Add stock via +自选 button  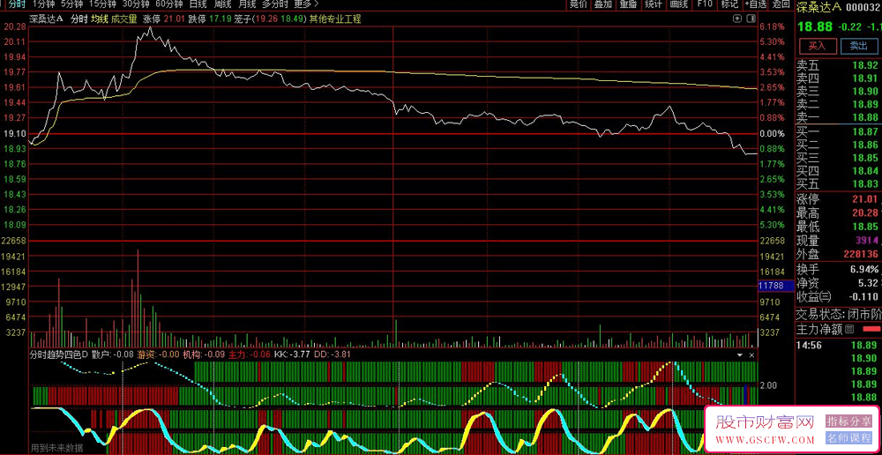pos(756,4)
